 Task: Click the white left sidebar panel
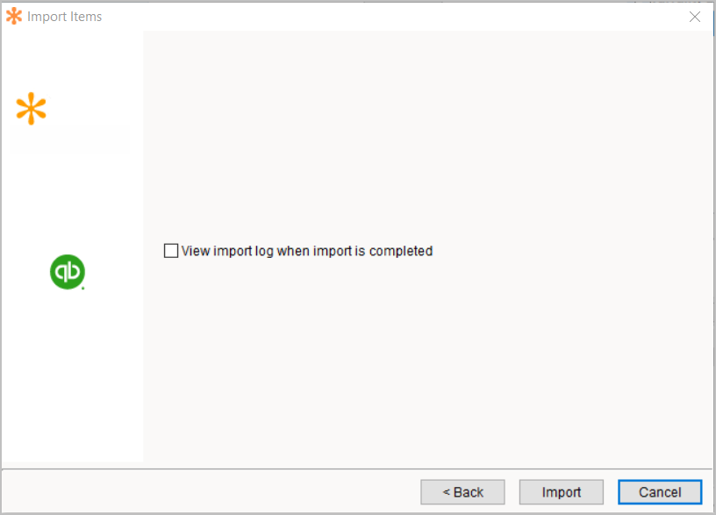(x=73, y=365)
